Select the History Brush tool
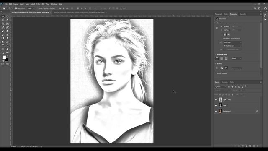 coord(3,34)
